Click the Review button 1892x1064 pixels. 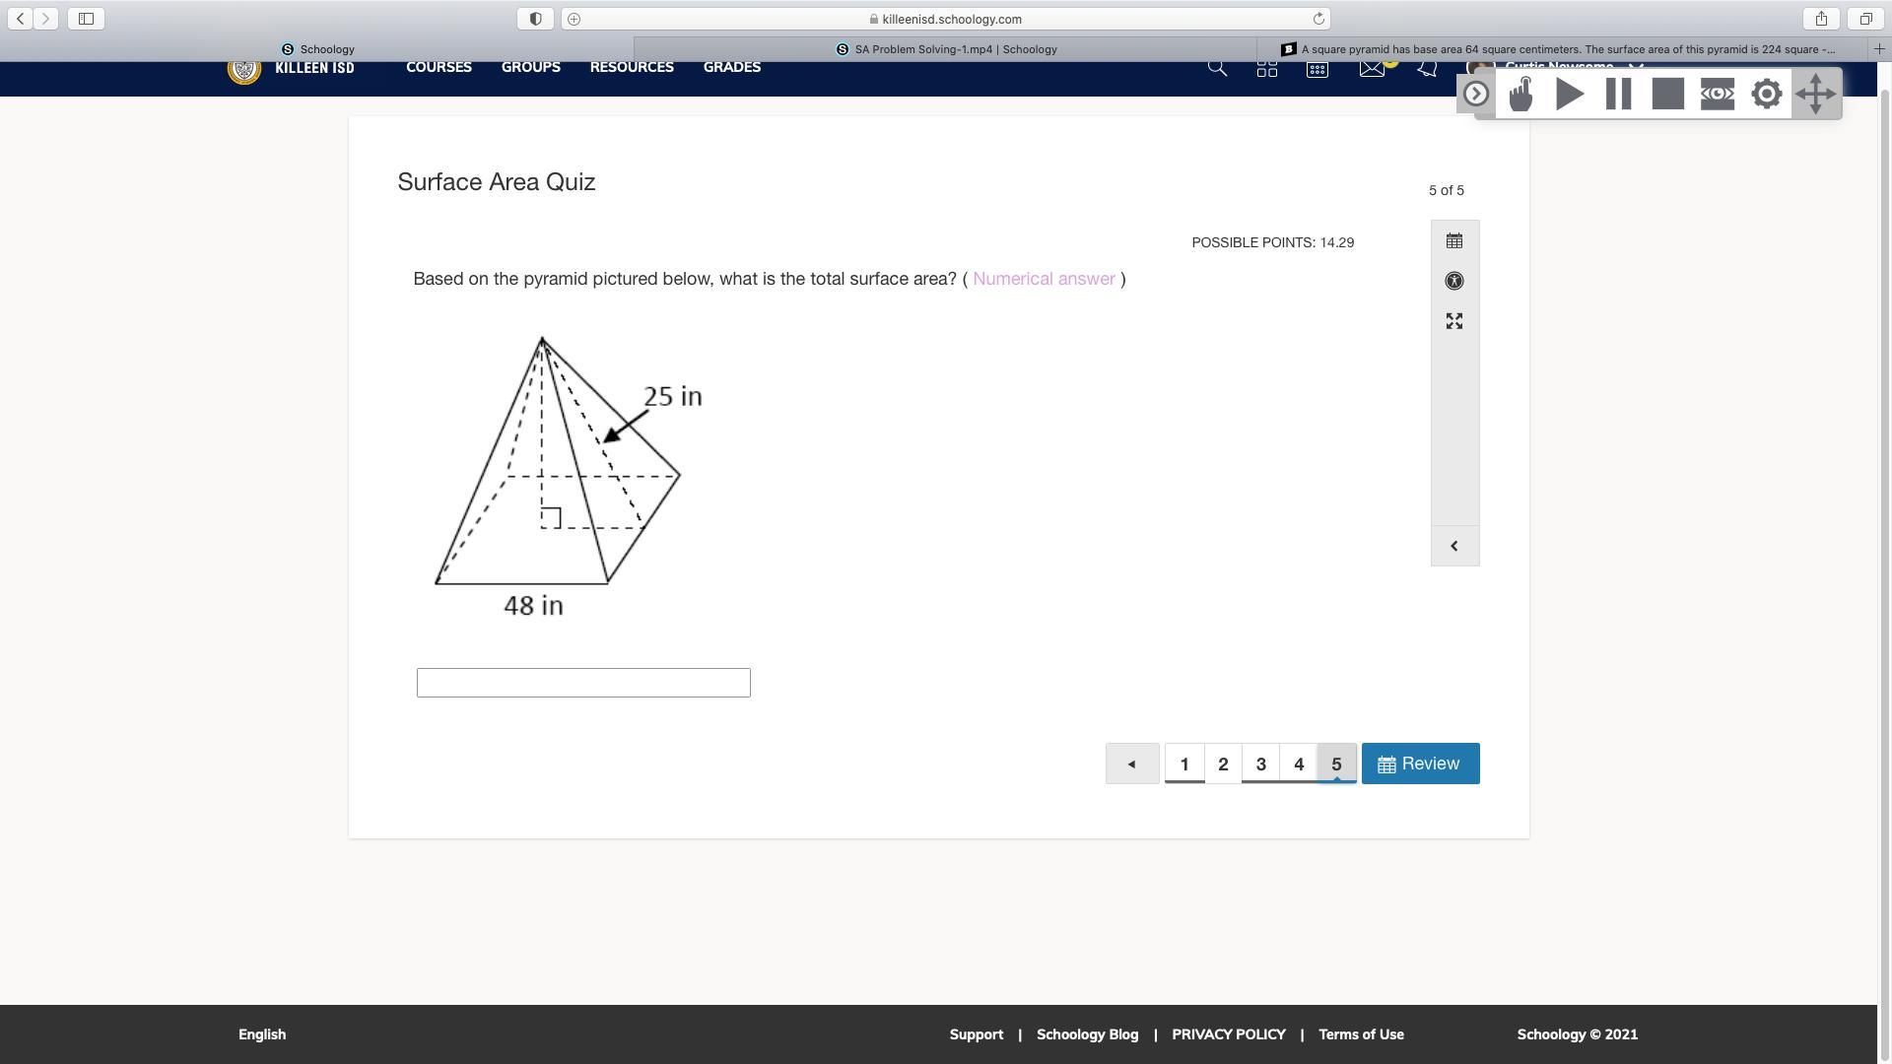click(x=1420, y=764)
